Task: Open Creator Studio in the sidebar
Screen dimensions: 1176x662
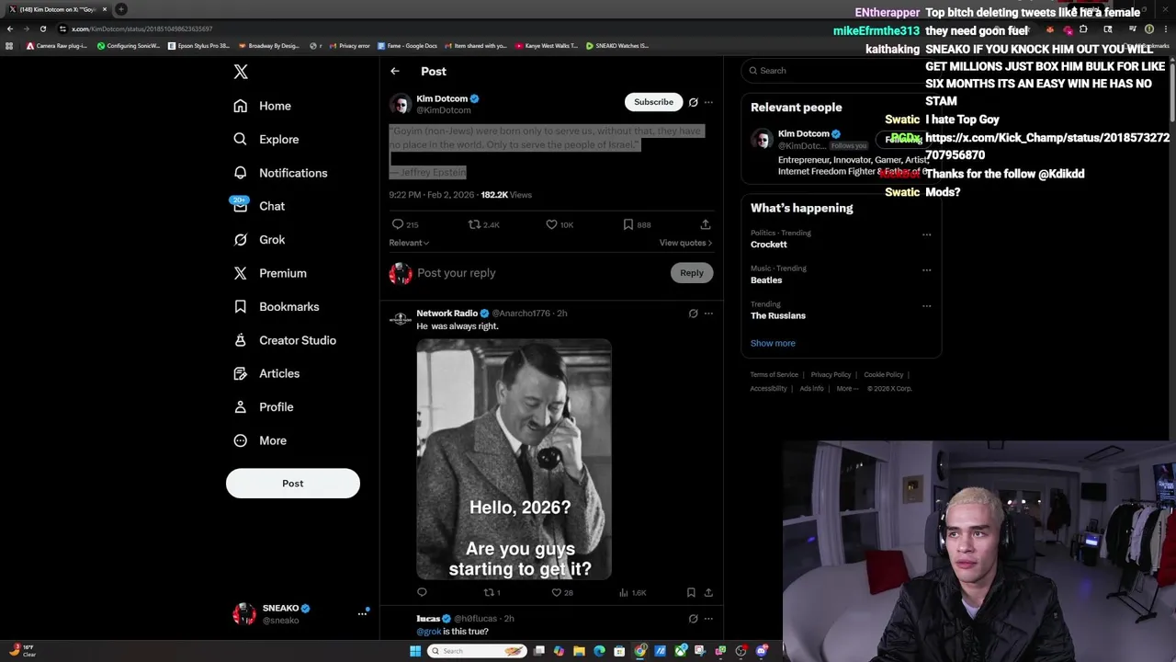Action: [x=285, y=340]
